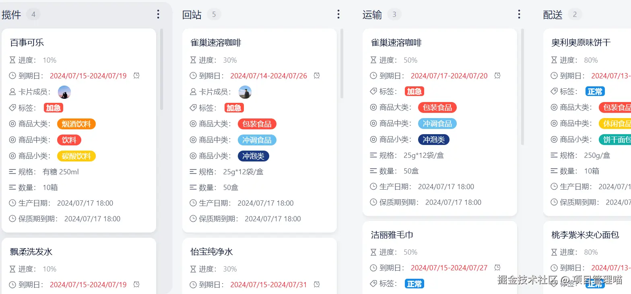The width and height of the screenshot is (631, 294).
Task: Click the teal 饼干面包 tag on 奥利奥 card
Action: click(615, 140)
